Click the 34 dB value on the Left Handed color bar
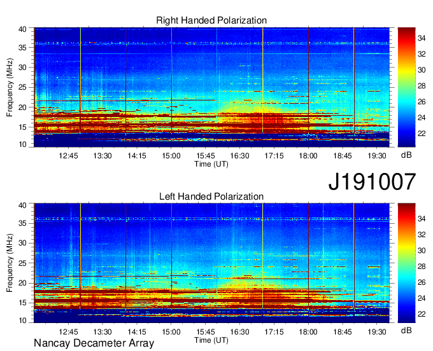 coord(422,219)
